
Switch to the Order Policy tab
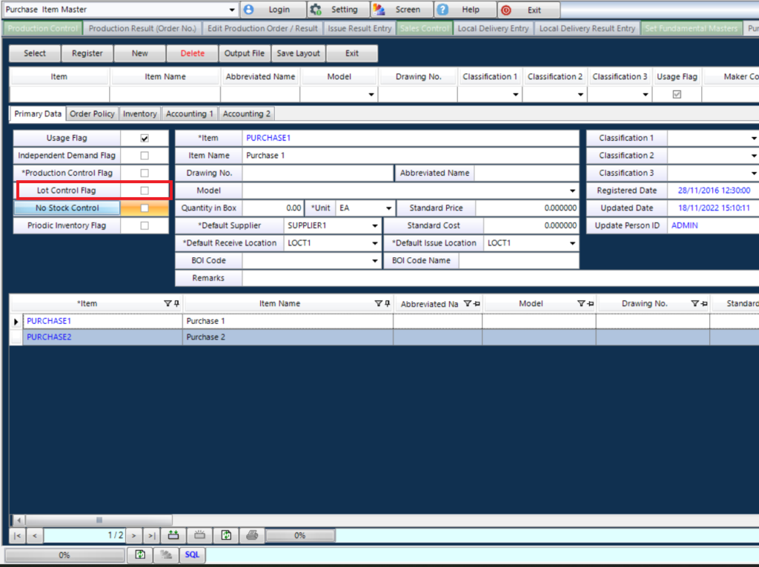pos(91,113)
